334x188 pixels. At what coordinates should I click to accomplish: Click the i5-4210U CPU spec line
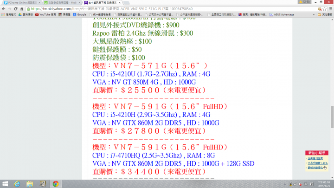click(151, 74)
